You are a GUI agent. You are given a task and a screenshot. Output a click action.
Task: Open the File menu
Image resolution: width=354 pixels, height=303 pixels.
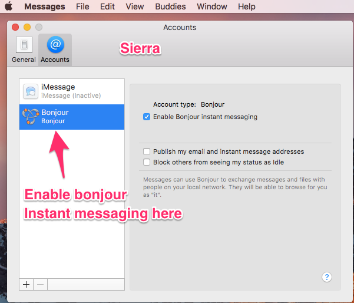tap(82, 6)
